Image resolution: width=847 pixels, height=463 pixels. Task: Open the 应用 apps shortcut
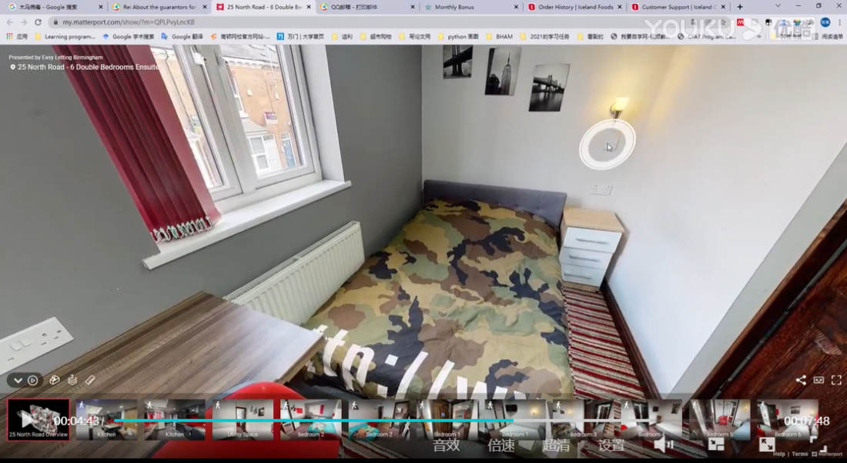pos(17,37)
